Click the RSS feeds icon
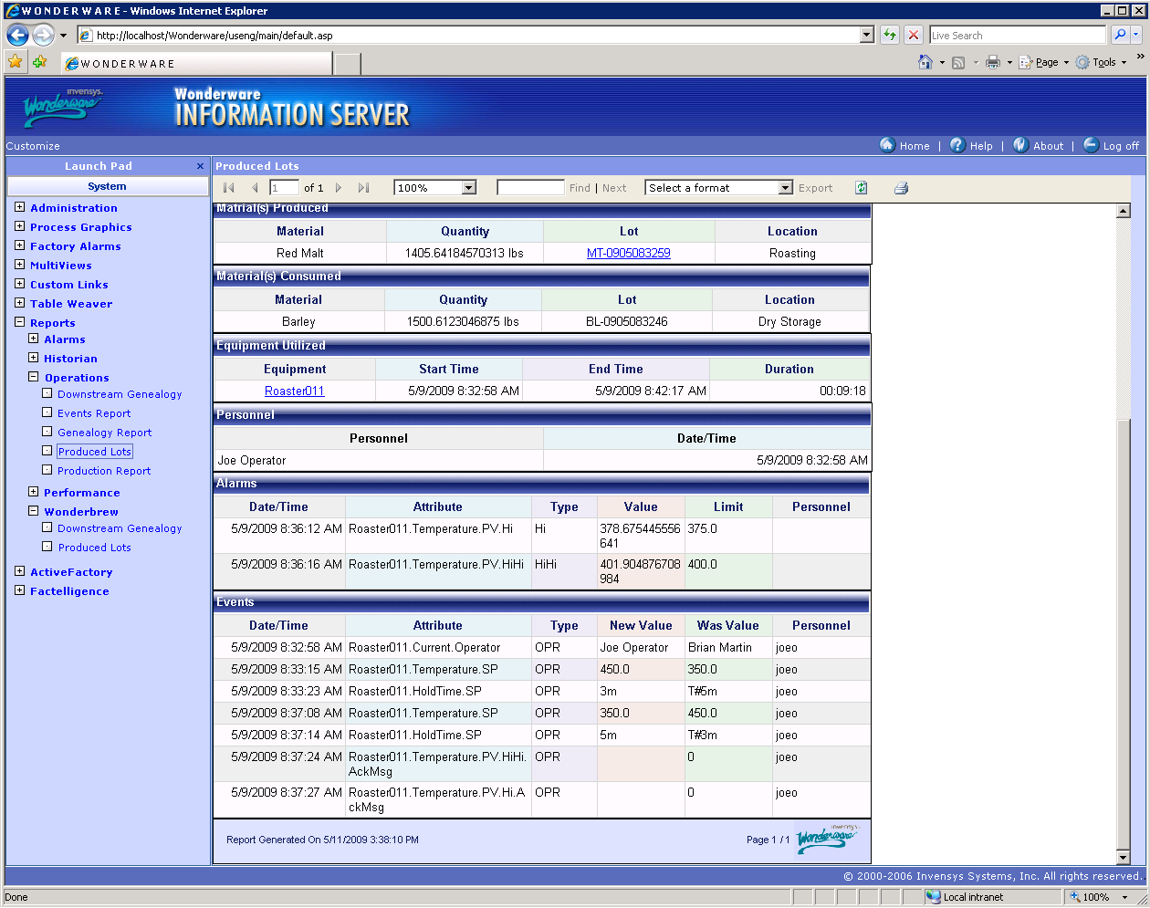Viewport: 1150px width, 908px height. 958,62
